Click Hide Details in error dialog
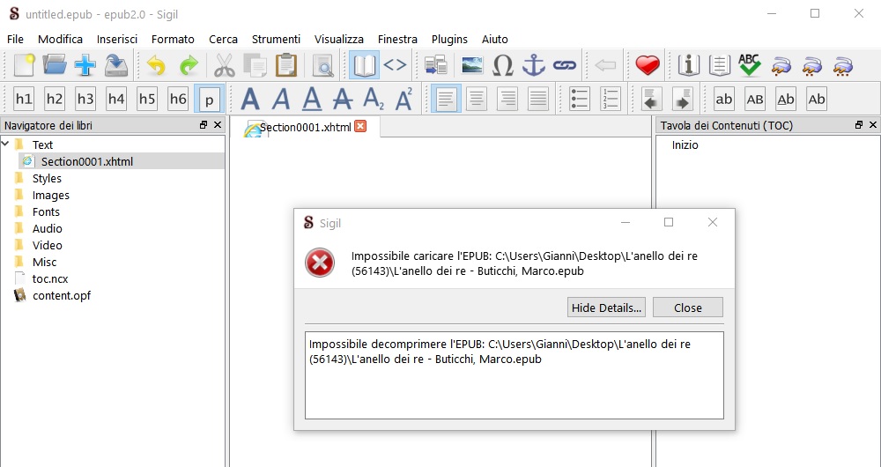This screenshot has width=881, height=467. tap(606, 308)
